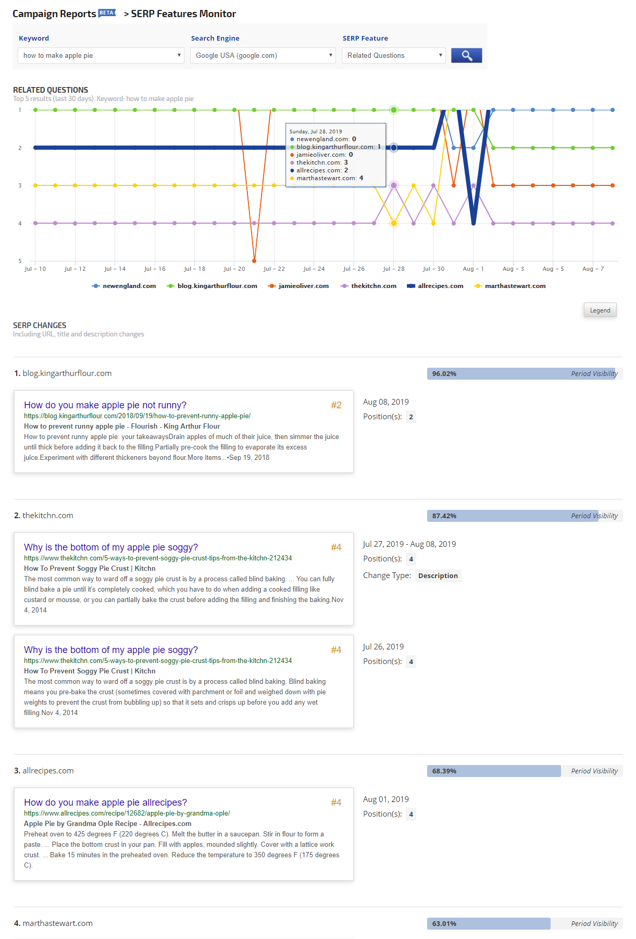This screenshot has width=636, height=939.
Task: Click the kingarthurflour runny apple pie URL
Action: [x=137, y=416]
